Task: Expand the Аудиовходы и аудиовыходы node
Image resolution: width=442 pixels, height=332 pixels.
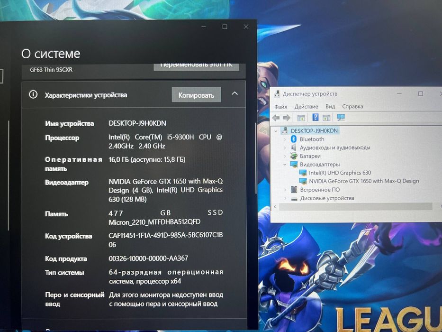Action: coord(285,148)
